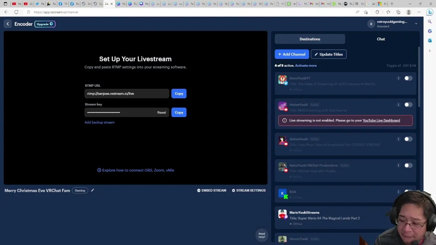Click the RetroYuukiYT channel avatar
436x245 pixels.
pos(282,79)
